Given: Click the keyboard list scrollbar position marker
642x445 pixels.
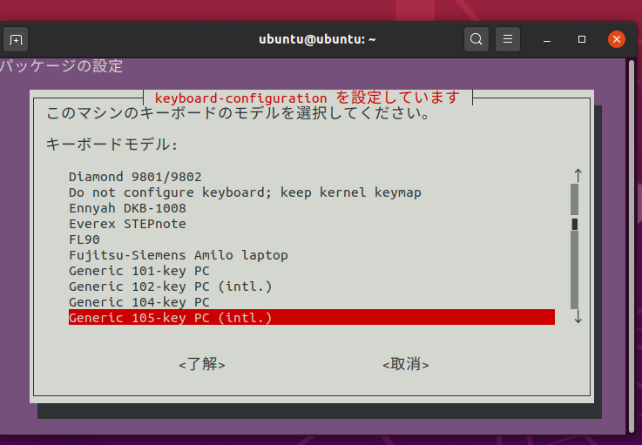Looking at the screenshot, I should click(575, 224).
